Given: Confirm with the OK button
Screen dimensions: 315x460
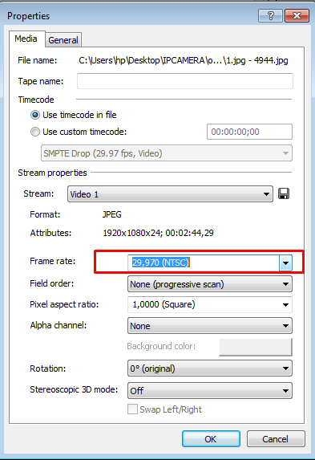Looking at the screenshot, I should tap(211, 439).
